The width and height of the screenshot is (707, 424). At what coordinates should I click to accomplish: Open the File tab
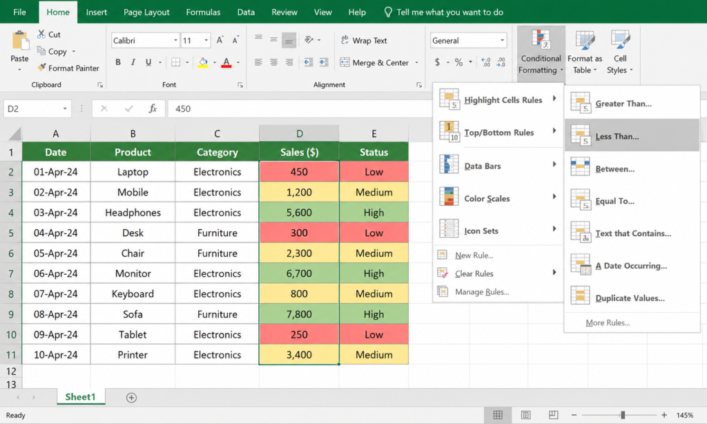(x=19, y=12)
